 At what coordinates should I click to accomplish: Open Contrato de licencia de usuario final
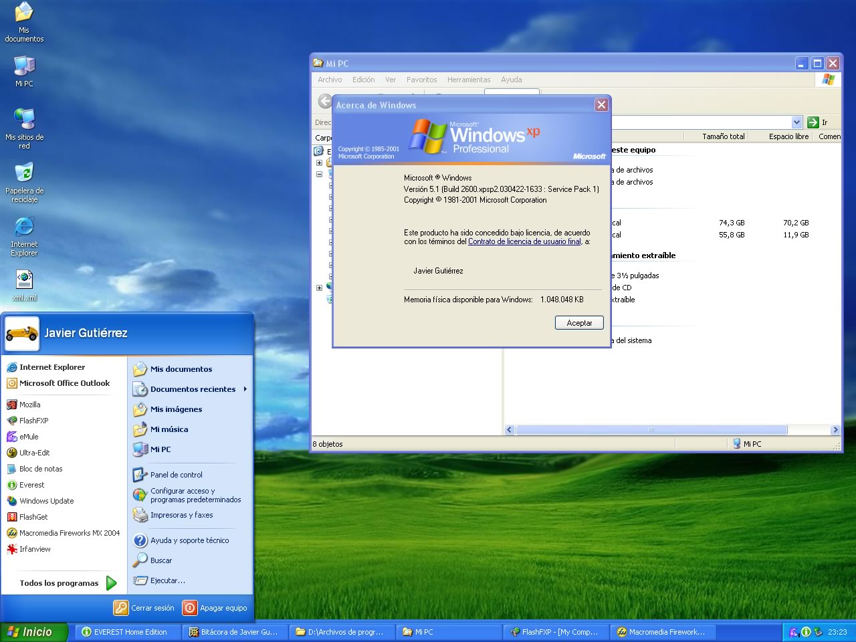click(524, 241)
